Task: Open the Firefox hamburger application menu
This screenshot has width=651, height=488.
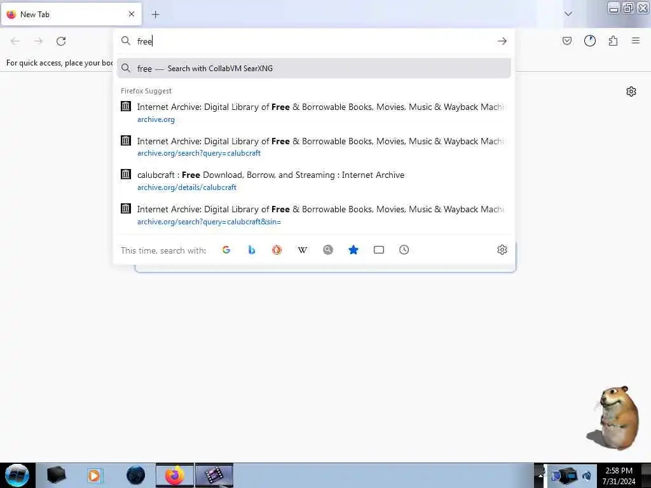Action: tap(636, 41)
